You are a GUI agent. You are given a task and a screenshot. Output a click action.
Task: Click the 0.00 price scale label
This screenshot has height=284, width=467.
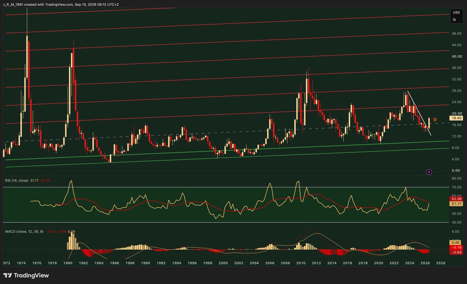coord(455,170)
